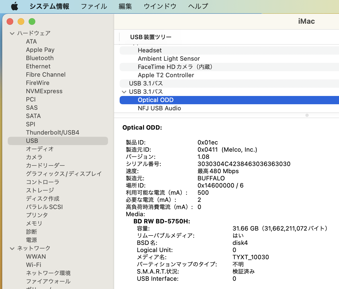Open the Apple menu icon
Image resolution: width=339 pixels, height=289 pixels.
15,6
